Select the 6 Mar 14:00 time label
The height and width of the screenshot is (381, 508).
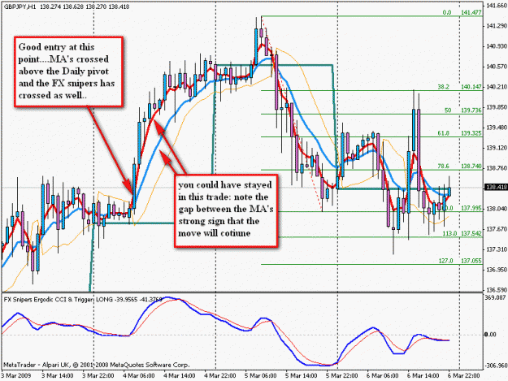coord(423,376)
